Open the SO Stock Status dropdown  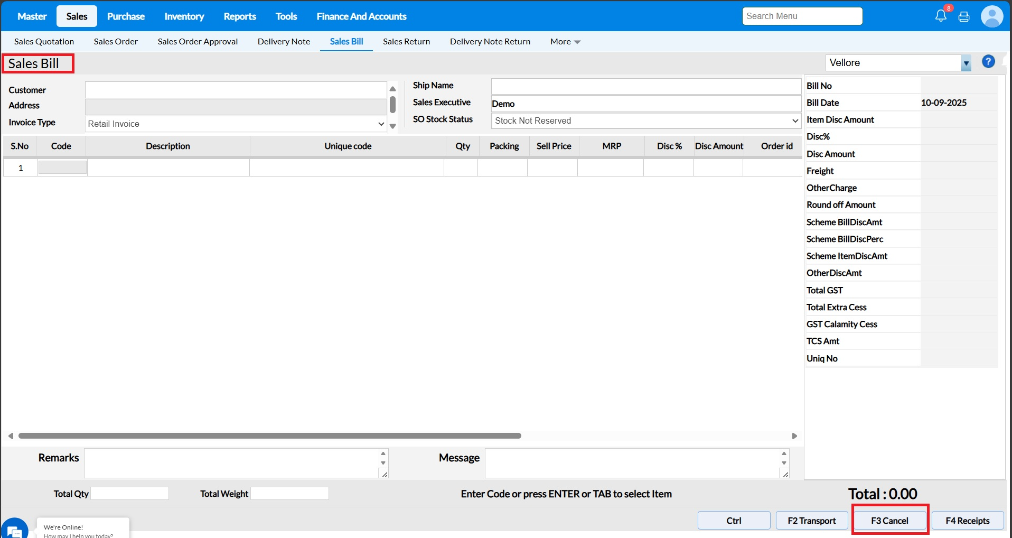tap(646, 120)
